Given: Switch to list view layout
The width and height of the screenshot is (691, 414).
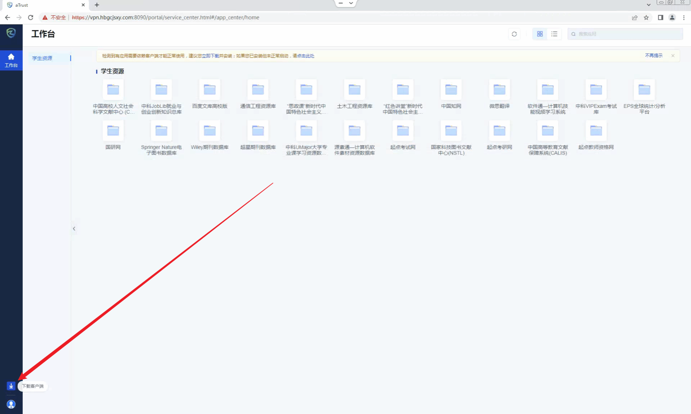Looking at the screenshot, I should tap(554, 34).
